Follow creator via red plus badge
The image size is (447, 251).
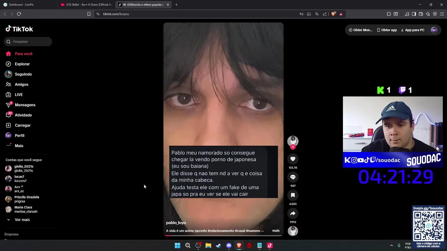pyautogui.click(x=293, y=147)
